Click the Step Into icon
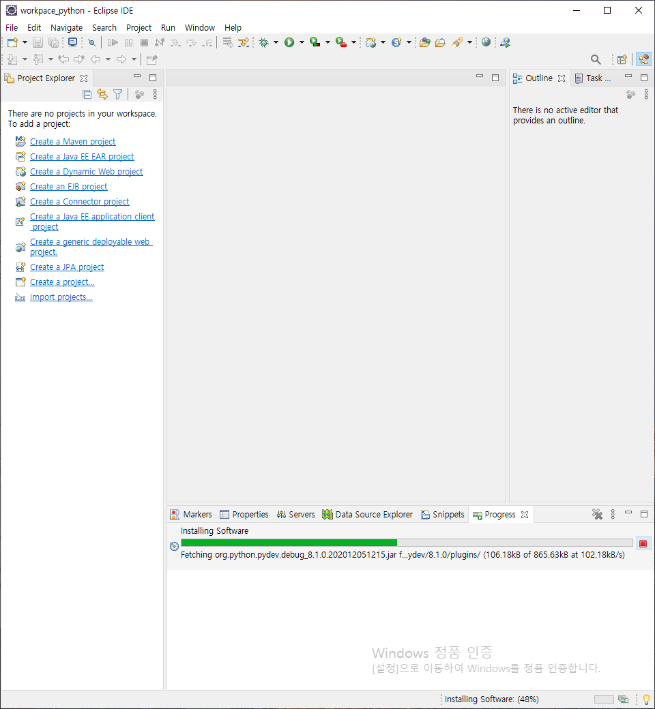 (x=175, y=42)
